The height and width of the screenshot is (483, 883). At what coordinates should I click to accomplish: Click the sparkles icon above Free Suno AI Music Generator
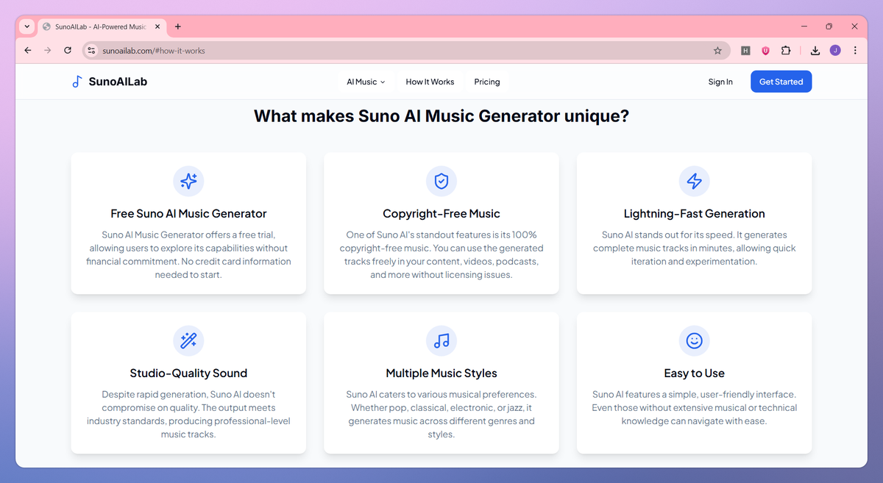(x=188, y=181)
